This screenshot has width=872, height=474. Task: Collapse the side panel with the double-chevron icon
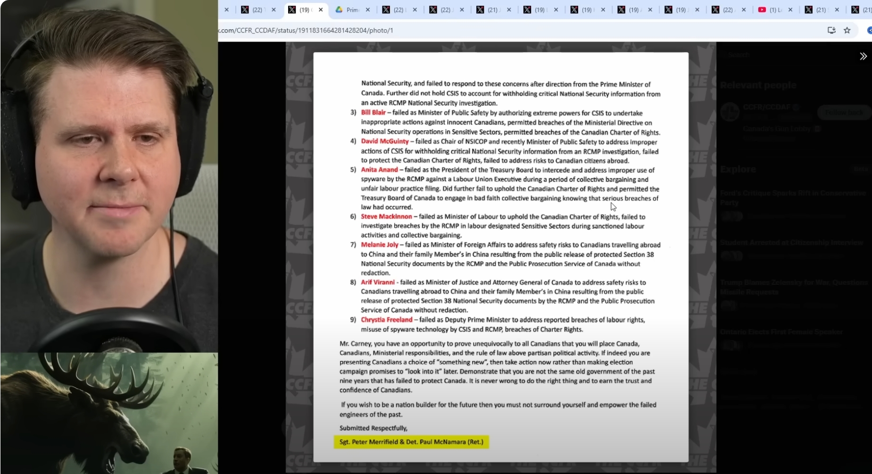pyautogui.click(x=863, y=56)
